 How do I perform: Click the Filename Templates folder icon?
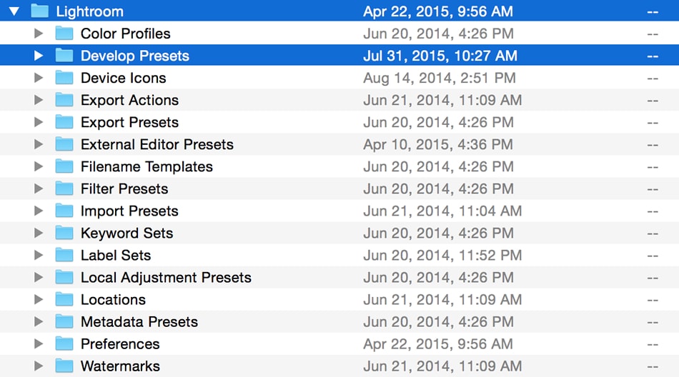coord(64,166)
